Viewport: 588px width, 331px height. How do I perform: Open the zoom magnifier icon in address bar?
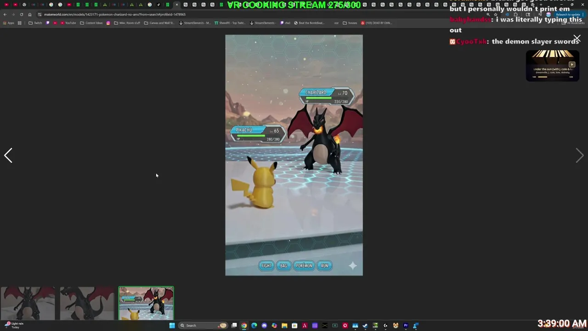click(x=488, y=14)
